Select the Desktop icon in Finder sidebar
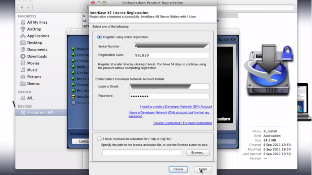Screen dimensions: 312x175 (x=23, y=43)
